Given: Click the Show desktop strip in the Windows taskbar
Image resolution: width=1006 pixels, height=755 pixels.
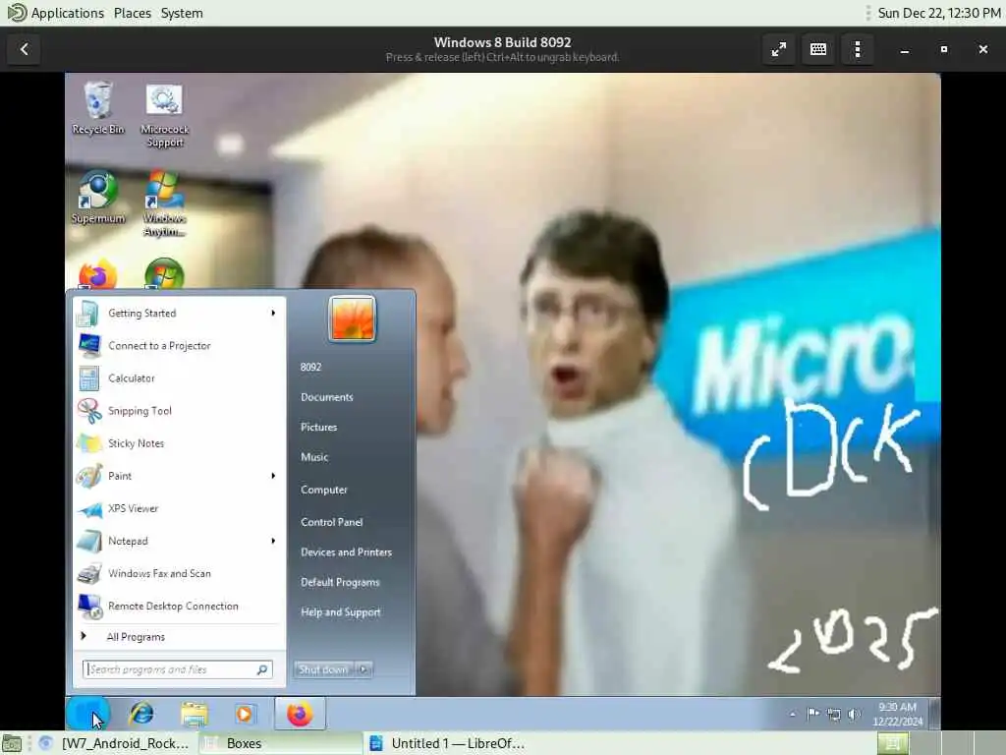Looking at the screenshot, I should pyautogui.click(x=935, y=714).
